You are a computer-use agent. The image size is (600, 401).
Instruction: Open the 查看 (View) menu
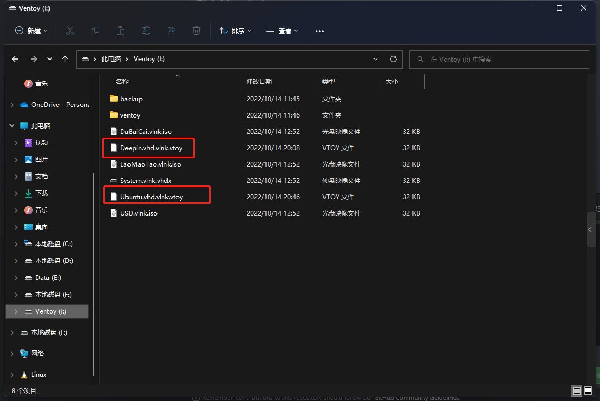pyautogui.click(x=282, y=31)
